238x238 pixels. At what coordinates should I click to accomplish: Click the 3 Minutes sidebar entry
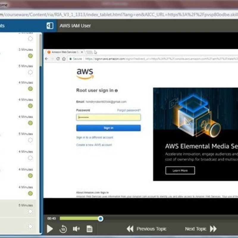(x=26, y=50)
